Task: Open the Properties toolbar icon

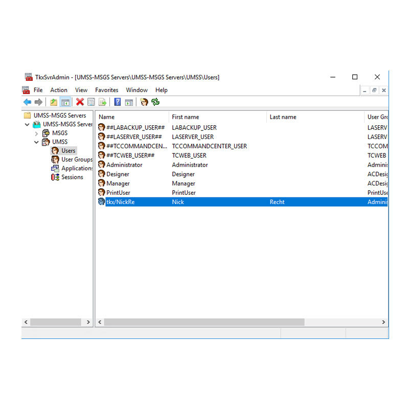Action: pyautogui.click(x=91, y=102)
